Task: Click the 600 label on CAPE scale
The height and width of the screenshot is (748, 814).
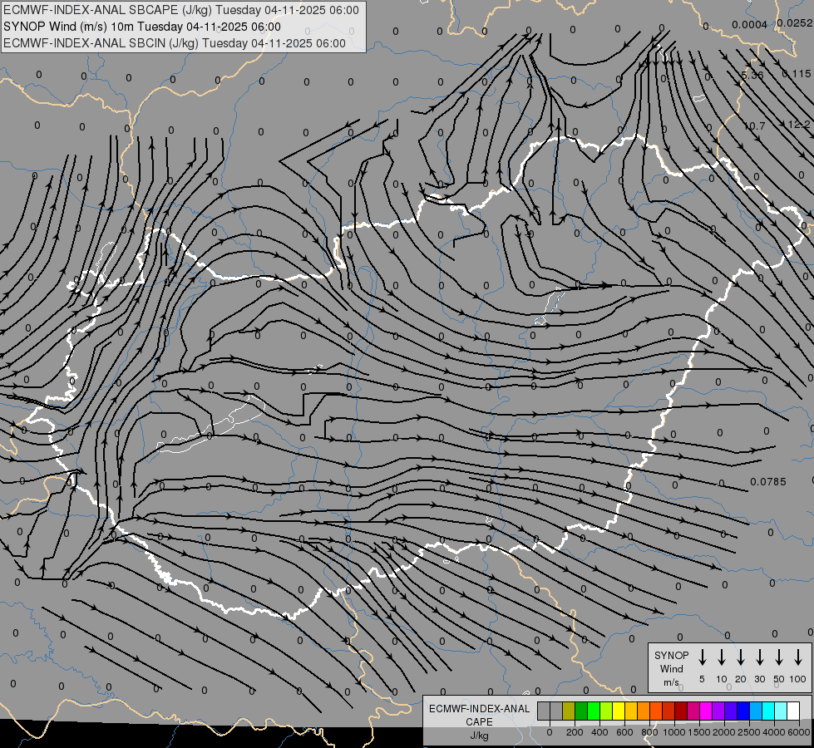Action: click(x=624, y=732)
